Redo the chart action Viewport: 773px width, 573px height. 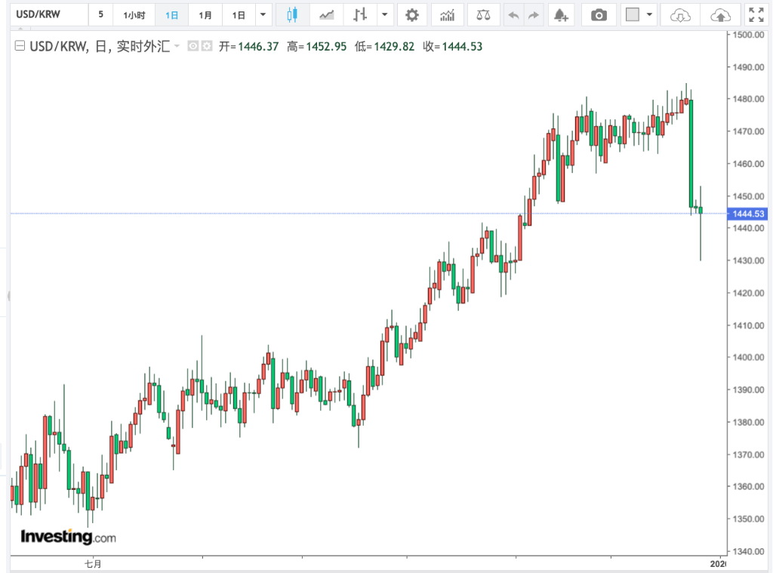click(x=534, y=14)
